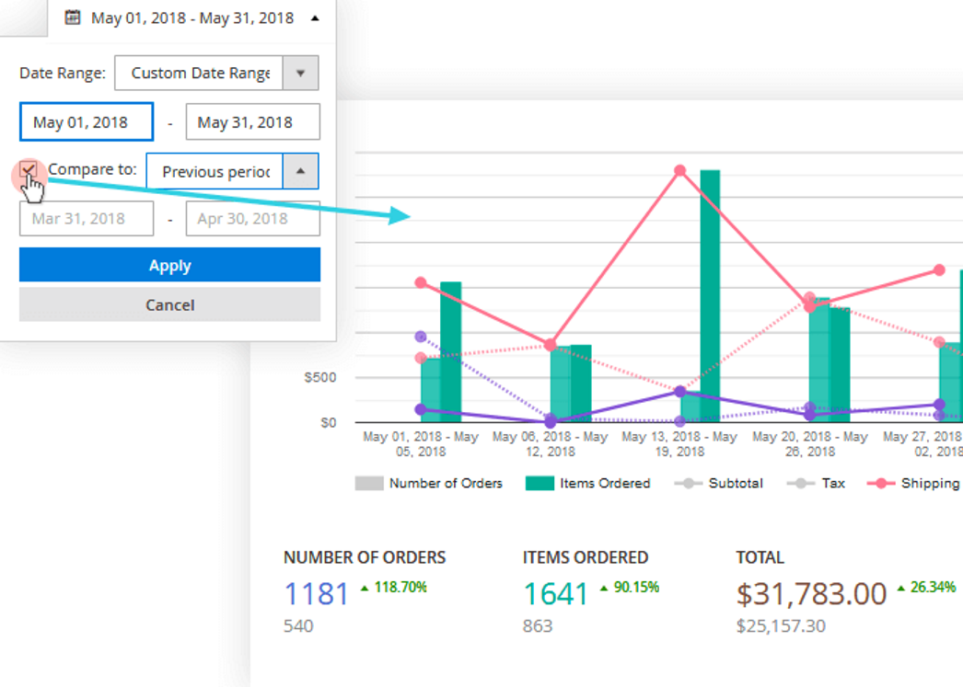Click the $31,783.00 total value
The height and width of the screenshot is (687, 963).
tap(811, 594)
